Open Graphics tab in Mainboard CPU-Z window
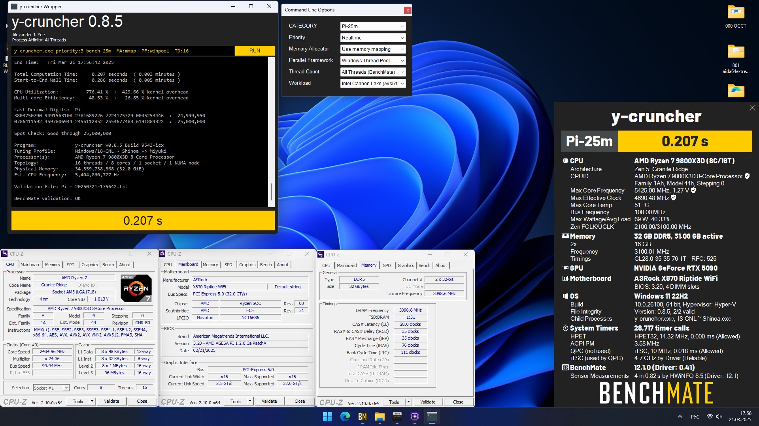 [247, 265]
